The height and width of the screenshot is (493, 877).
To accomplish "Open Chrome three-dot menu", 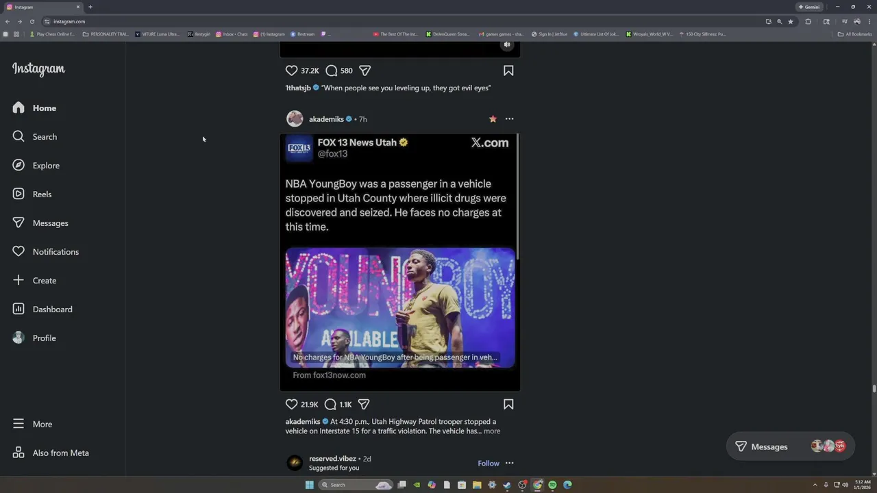I will (x=869, y=21).
